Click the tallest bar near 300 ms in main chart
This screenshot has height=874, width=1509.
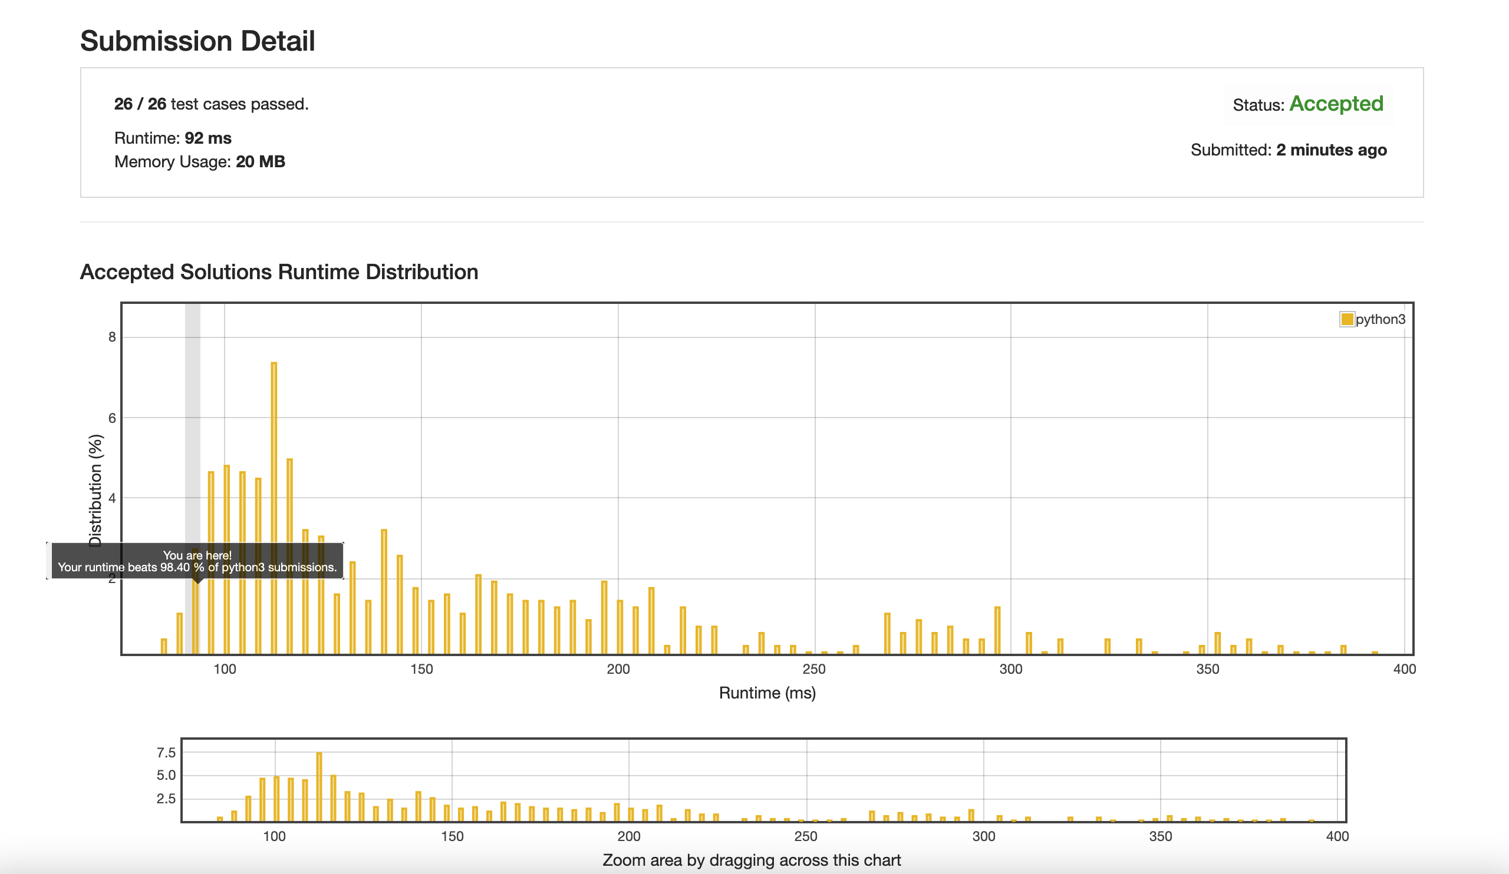997,631
